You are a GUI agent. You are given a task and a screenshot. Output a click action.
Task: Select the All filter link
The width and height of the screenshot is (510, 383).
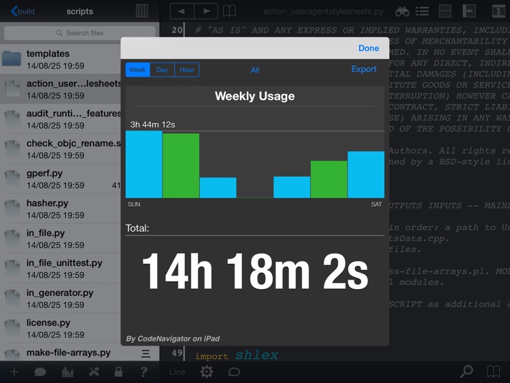pos(255,70)
